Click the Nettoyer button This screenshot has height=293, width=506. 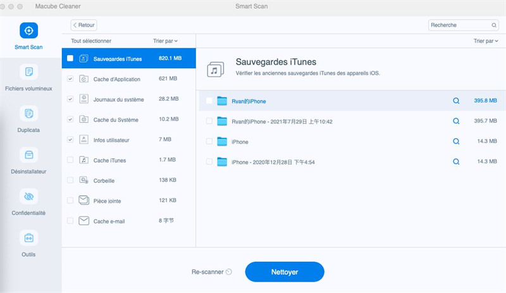285,271
